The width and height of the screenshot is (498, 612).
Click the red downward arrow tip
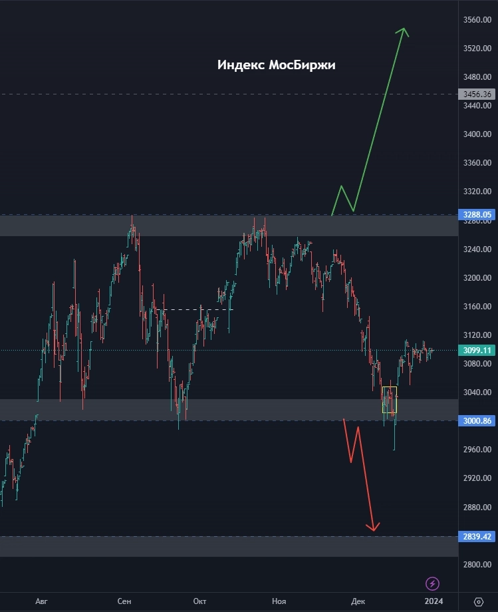374,530
